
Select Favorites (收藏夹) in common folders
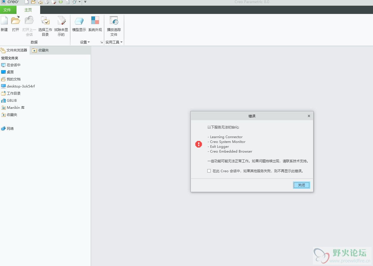9,115
